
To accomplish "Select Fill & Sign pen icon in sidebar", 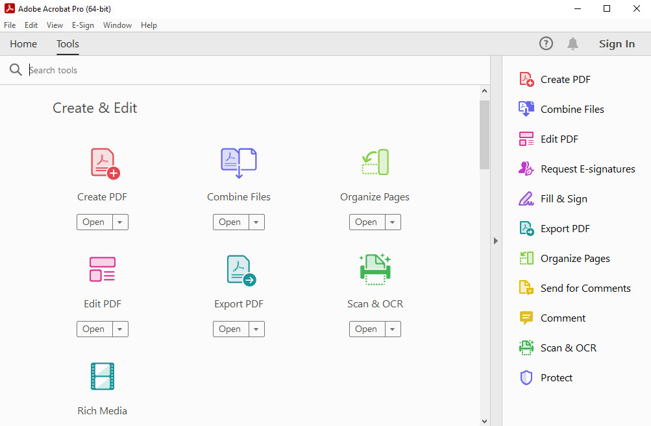I will point(526,198).
